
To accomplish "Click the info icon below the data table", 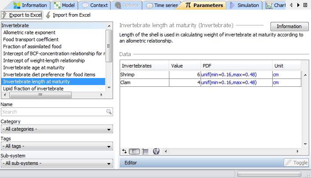I will click(156, 151).
